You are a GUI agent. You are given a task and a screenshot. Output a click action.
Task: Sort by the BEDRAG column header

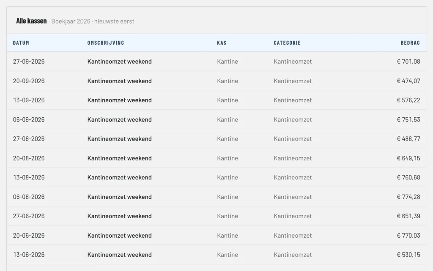tap(410, 43)
